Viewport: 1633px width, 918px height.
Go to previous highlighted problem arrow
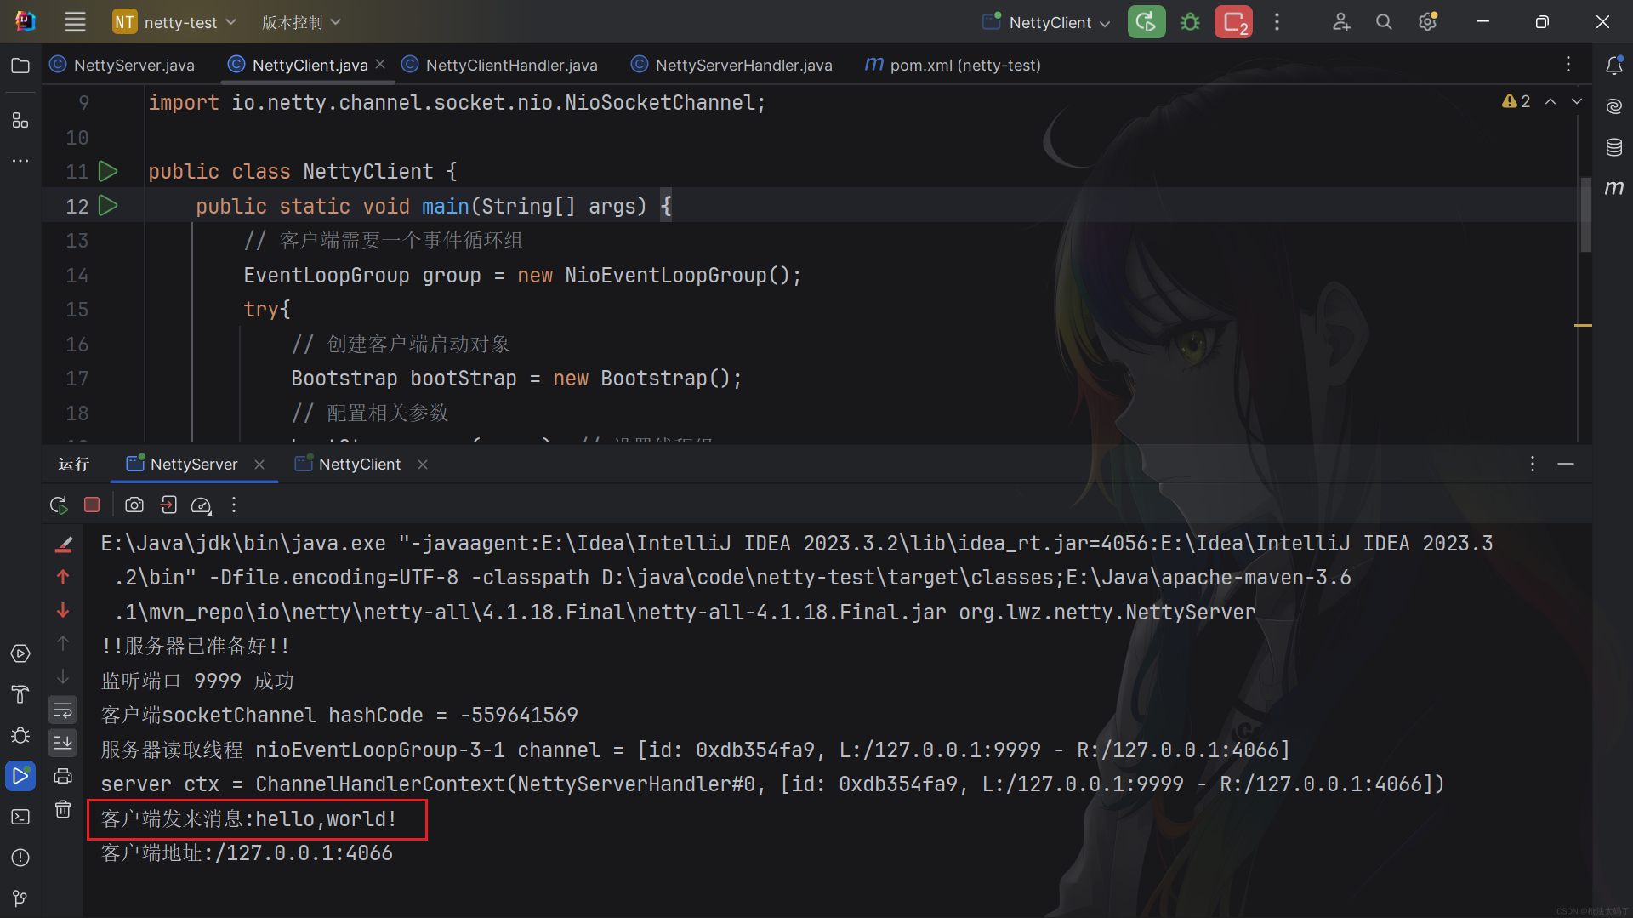[x=1550, y=101]
